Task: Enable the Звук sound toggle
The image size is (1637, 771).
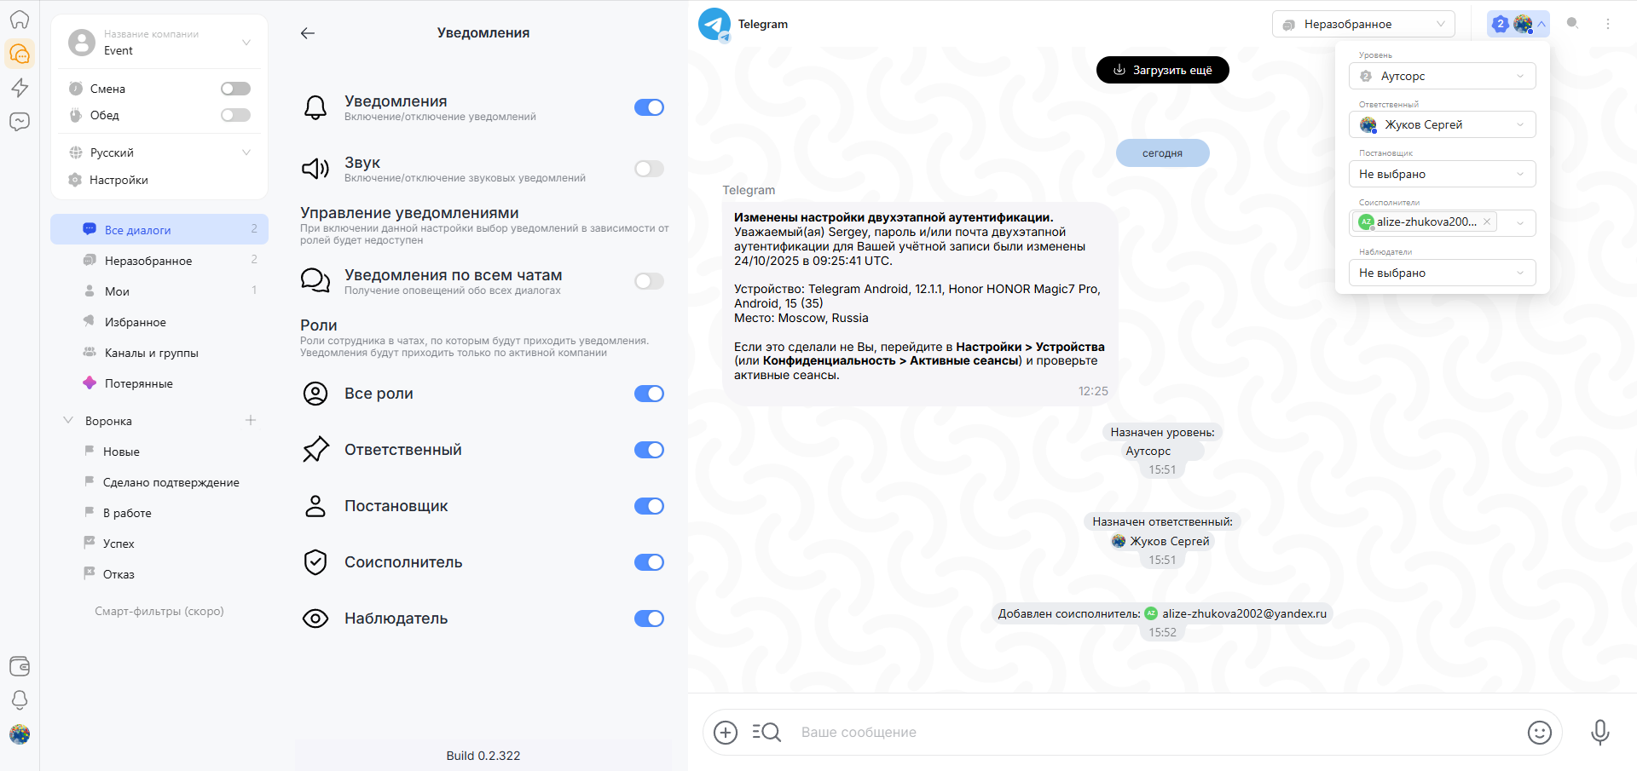Action: [649, 169]
